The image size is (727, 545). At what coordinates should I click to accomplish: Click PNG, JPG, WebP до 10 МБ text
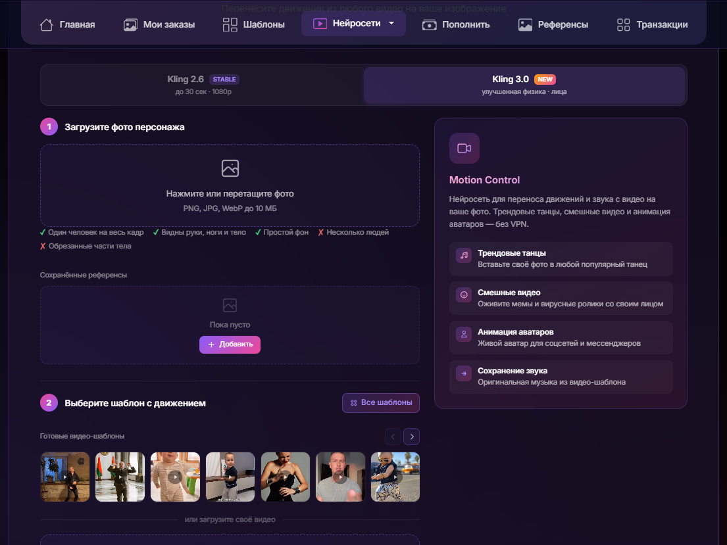tap(230, 208)
